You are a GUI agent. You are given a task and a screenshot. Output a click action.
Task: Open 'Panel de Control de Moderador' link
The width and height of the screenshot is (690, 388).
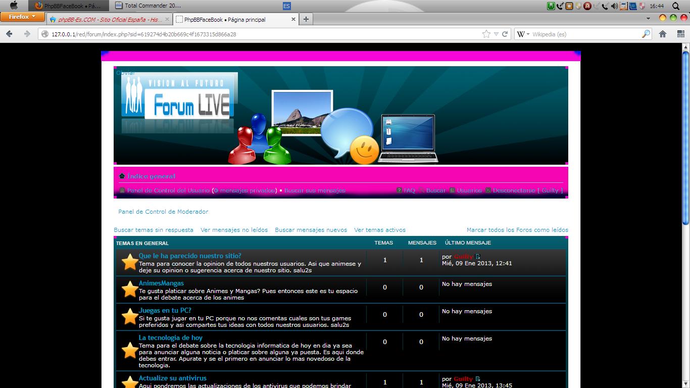[x=163, y=212]
